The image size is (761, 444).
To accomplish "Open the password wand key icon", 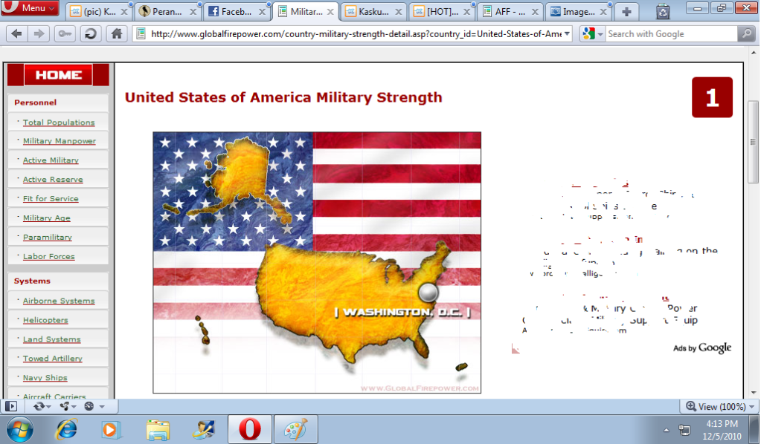I will tap(65, 34).
